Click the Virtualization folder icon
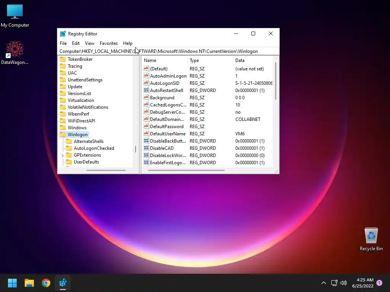The height and width of the screenshot is (292, 390). [63, 100]
